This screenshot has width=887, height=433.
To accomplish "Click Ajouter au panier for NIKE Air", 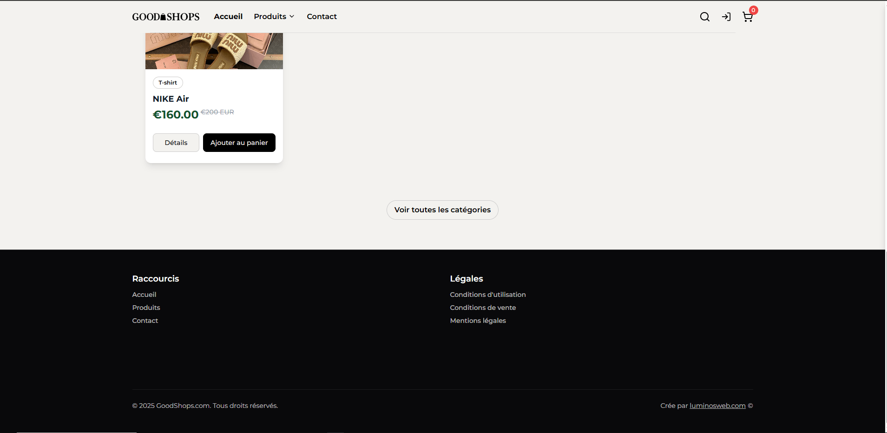I will tap(239, 142).
